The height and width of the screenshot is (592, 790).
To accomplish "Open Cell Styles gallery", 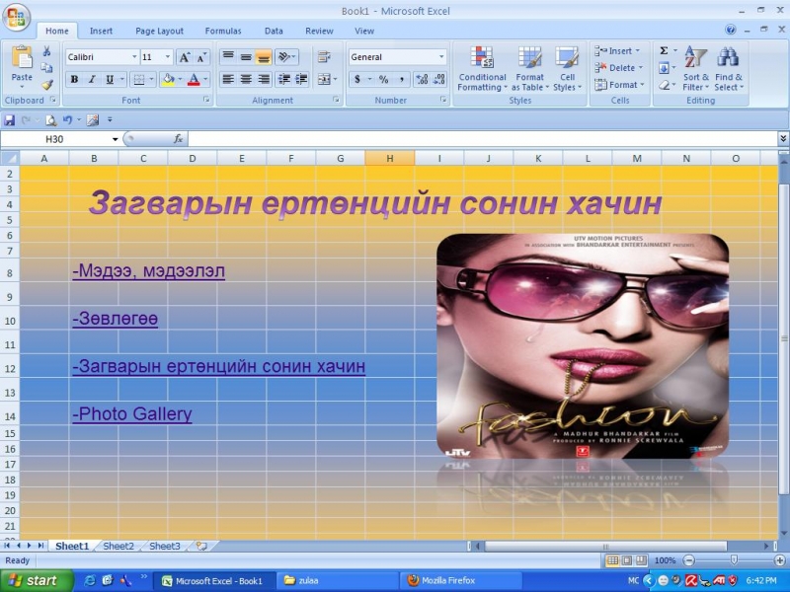I will (567, 69).
